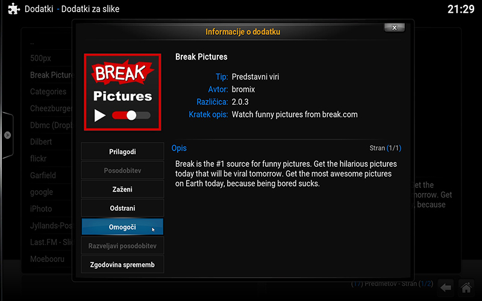Click the clock display at top right

coord(461,10)
